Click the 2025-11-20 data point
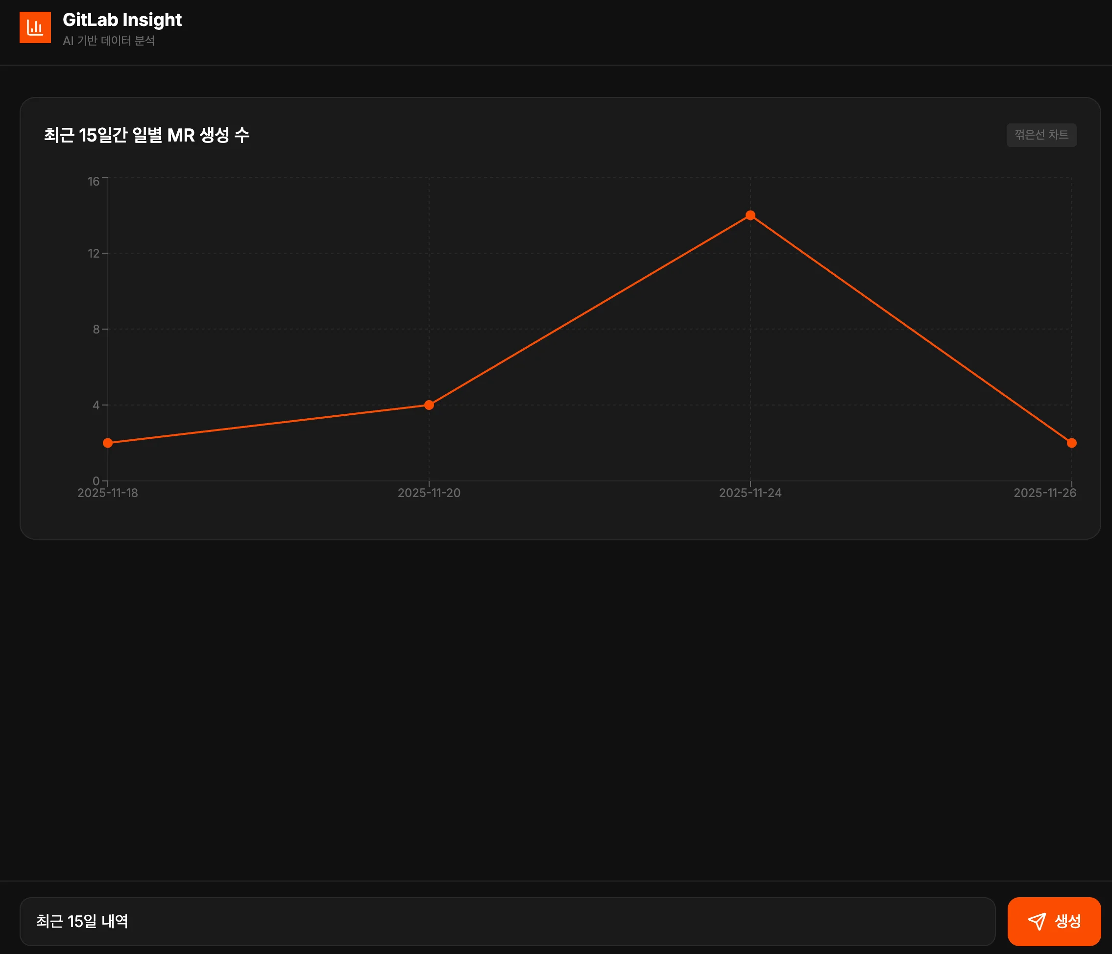This screenshot has height=954, width=1112. click(429, 405)
